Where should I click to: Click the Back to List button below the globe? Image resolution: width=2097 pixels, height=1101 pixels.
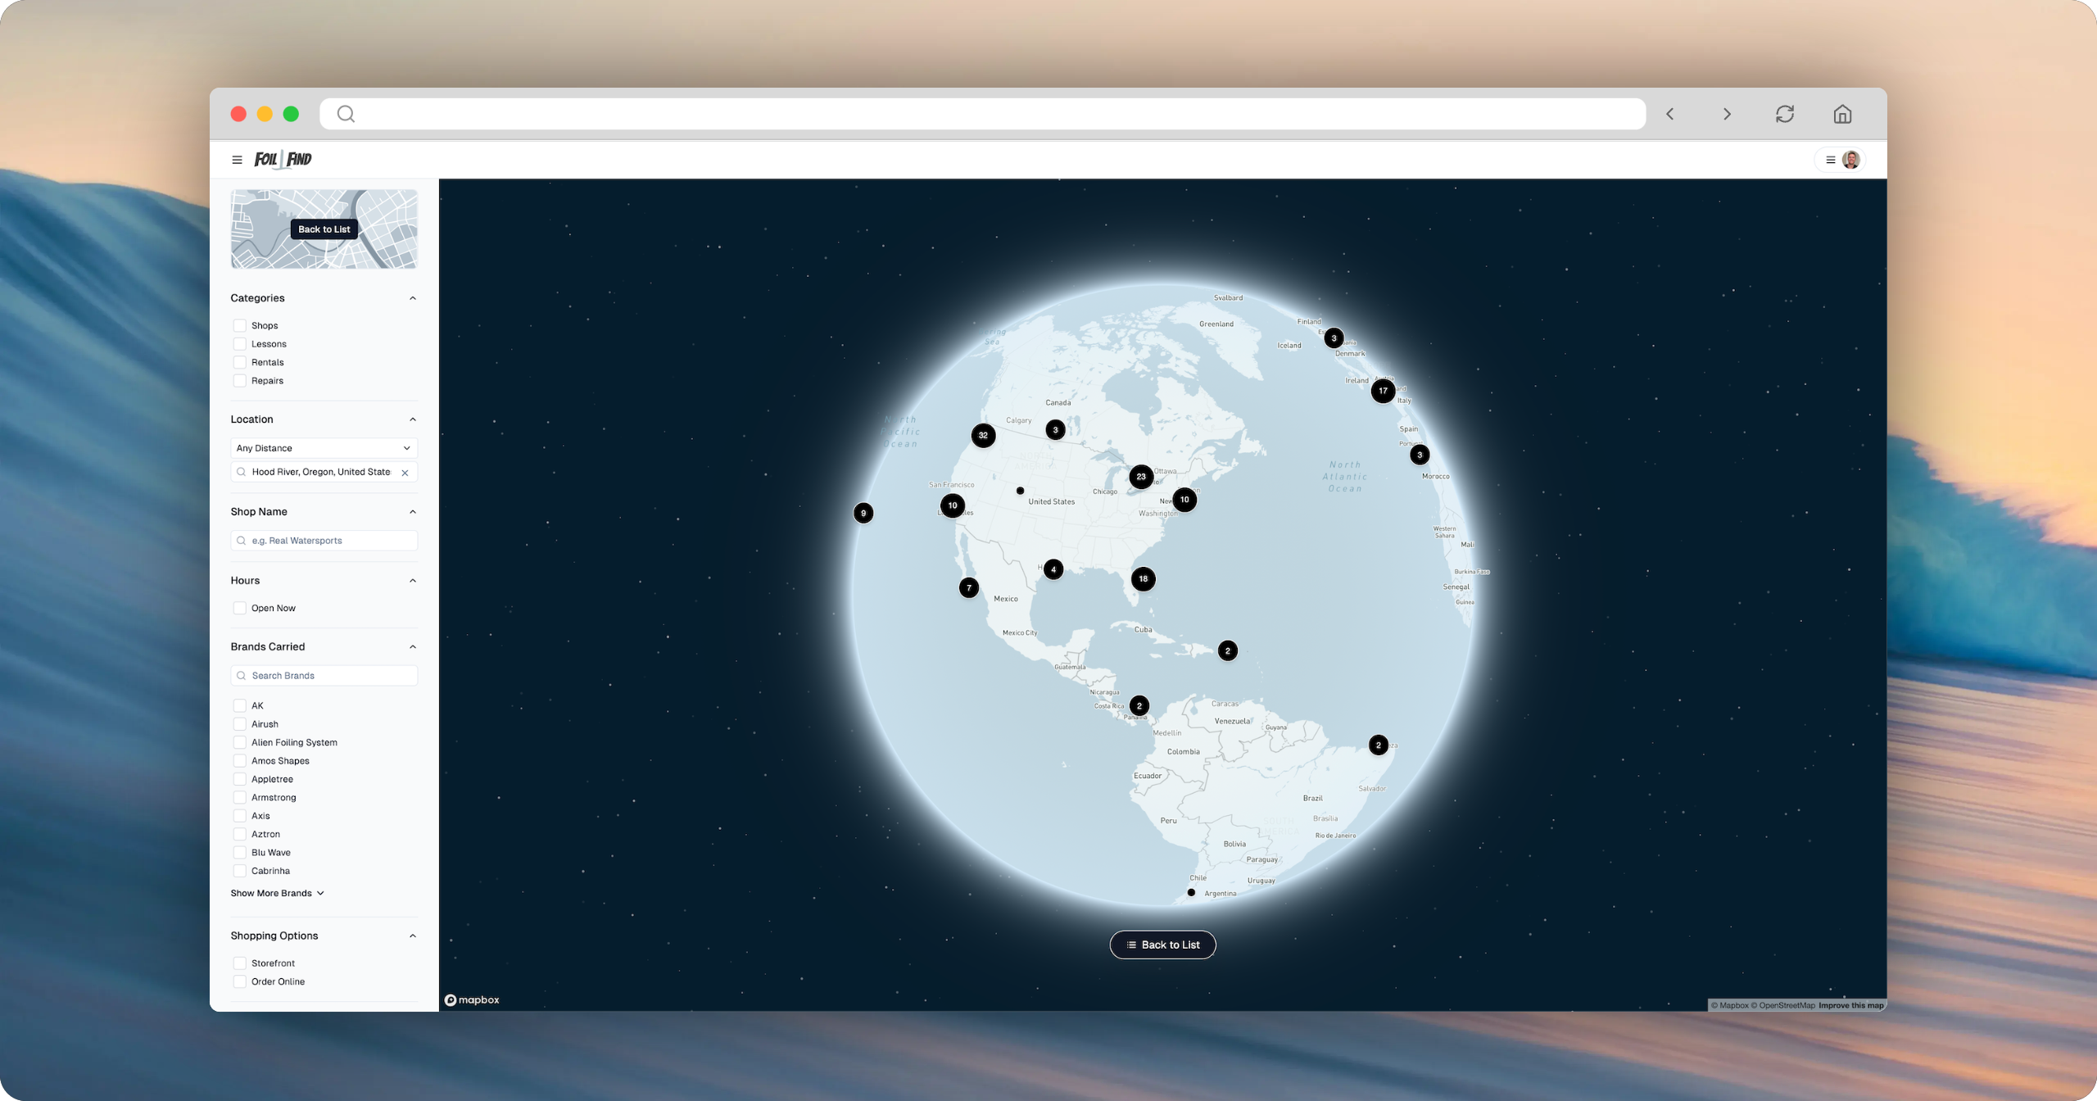click(x=1162, y=945)
